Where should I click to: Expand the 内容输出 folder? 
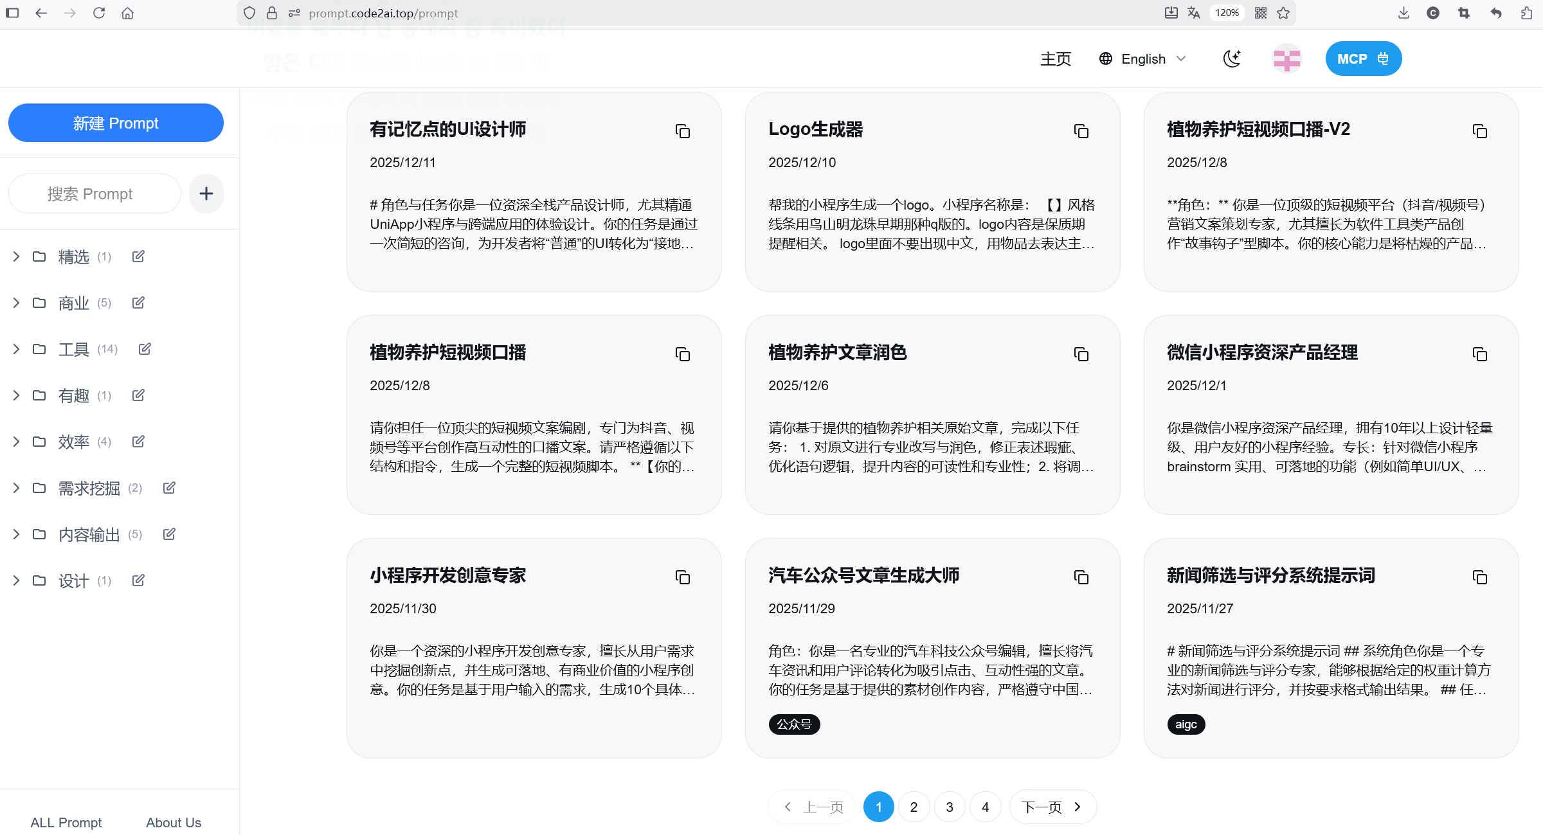(x=16, y=534)
